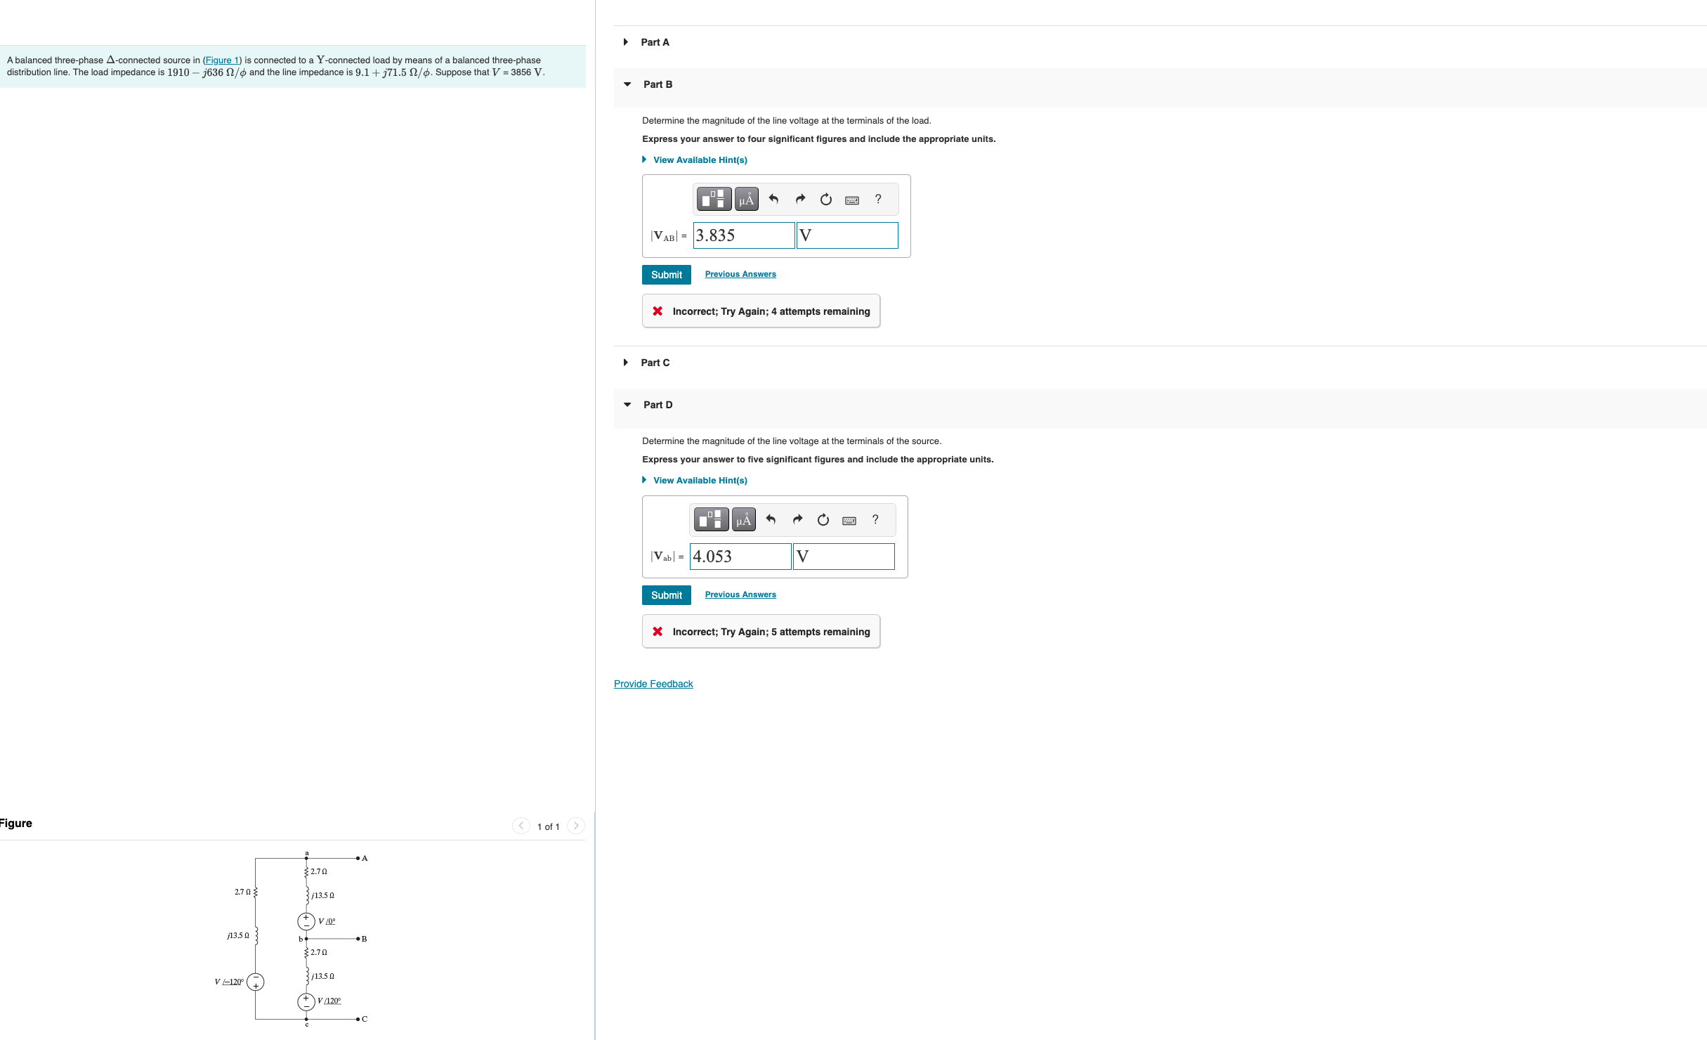Click the templates icon in Part B toolbar
Image resolution: width=1707 pixels, height=1040 pixels.
tap(713, 200)
